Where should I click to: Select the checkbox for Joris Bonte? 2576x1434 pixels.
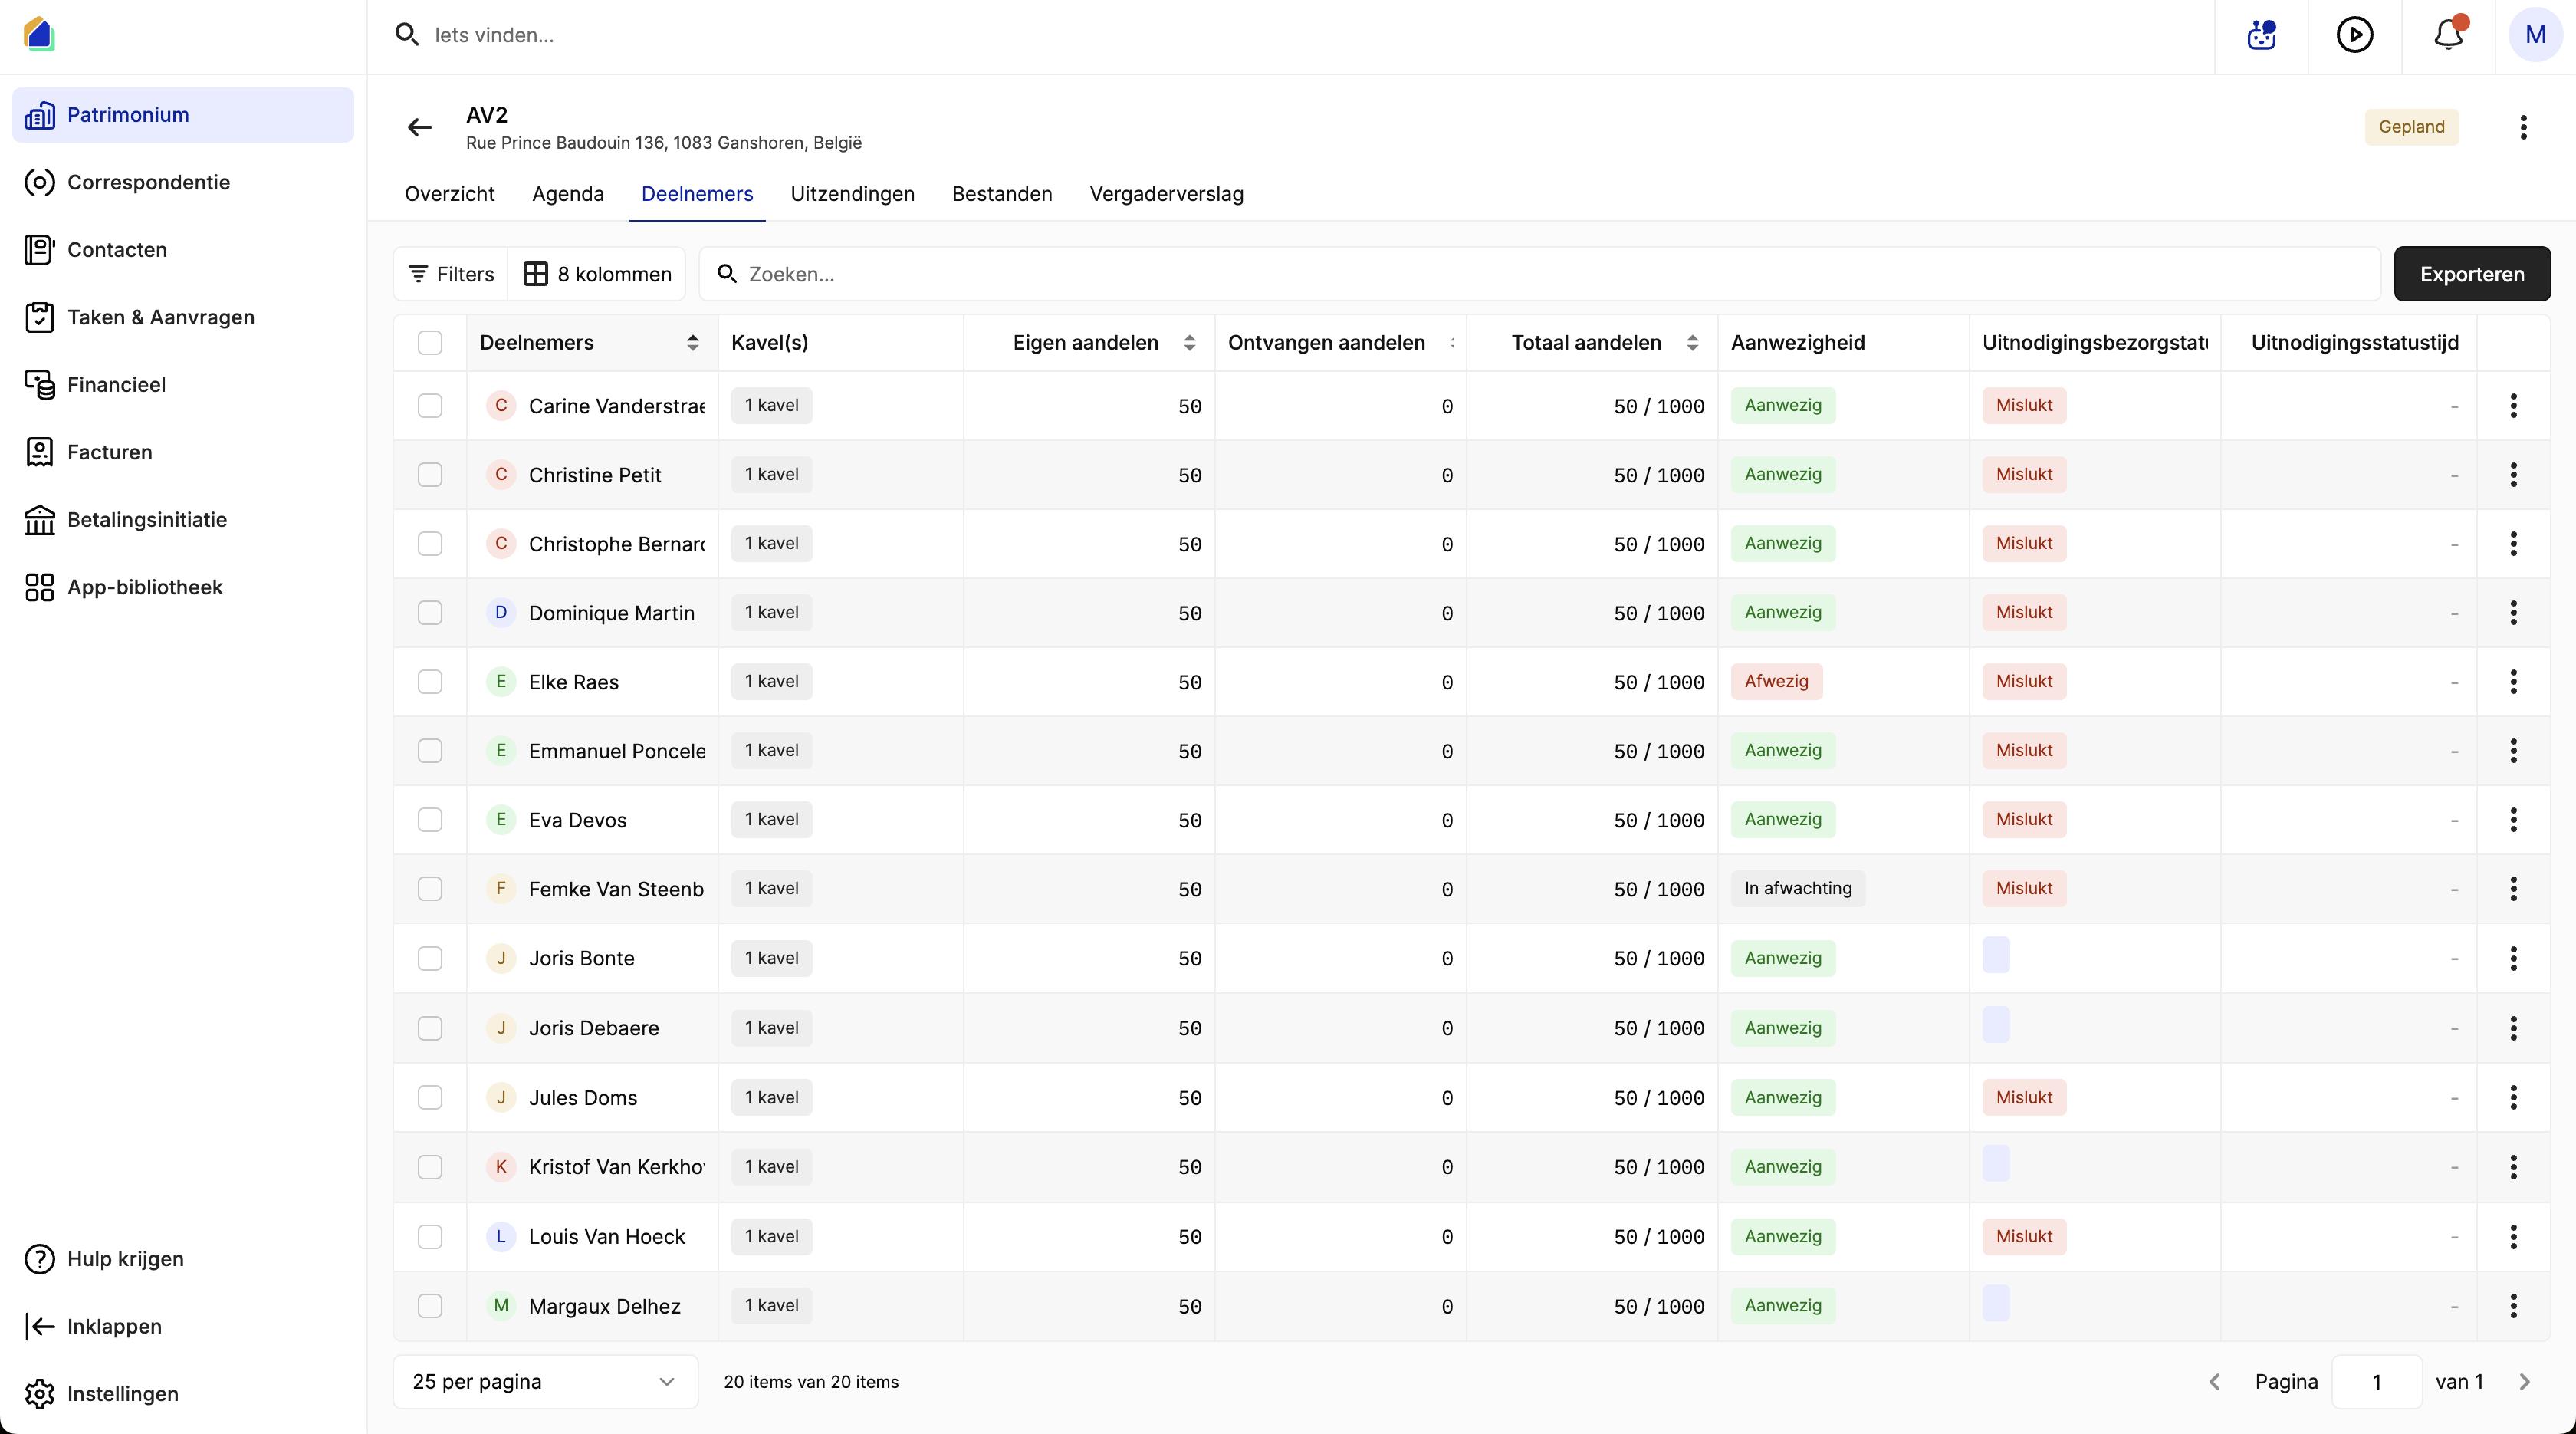click(x=430, y=959)
